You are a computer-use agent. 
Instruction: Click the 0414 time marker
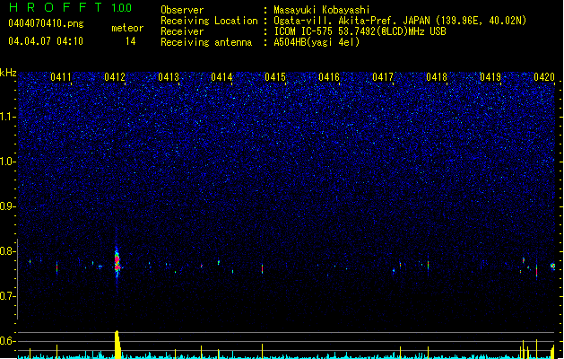[x=221, y=77]
